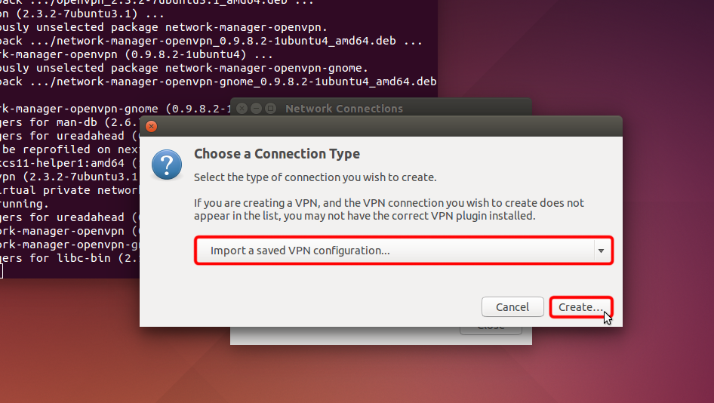The height and width of the screenshot is (403, 714).
Task: Click the connection type dropdown arrow
Action: tap(601, 251)
